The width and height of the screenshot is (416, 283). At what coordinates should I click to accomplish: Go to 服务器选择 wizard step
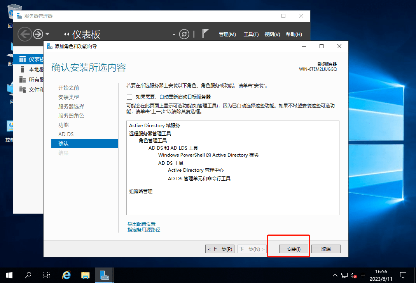coord(71,106)
